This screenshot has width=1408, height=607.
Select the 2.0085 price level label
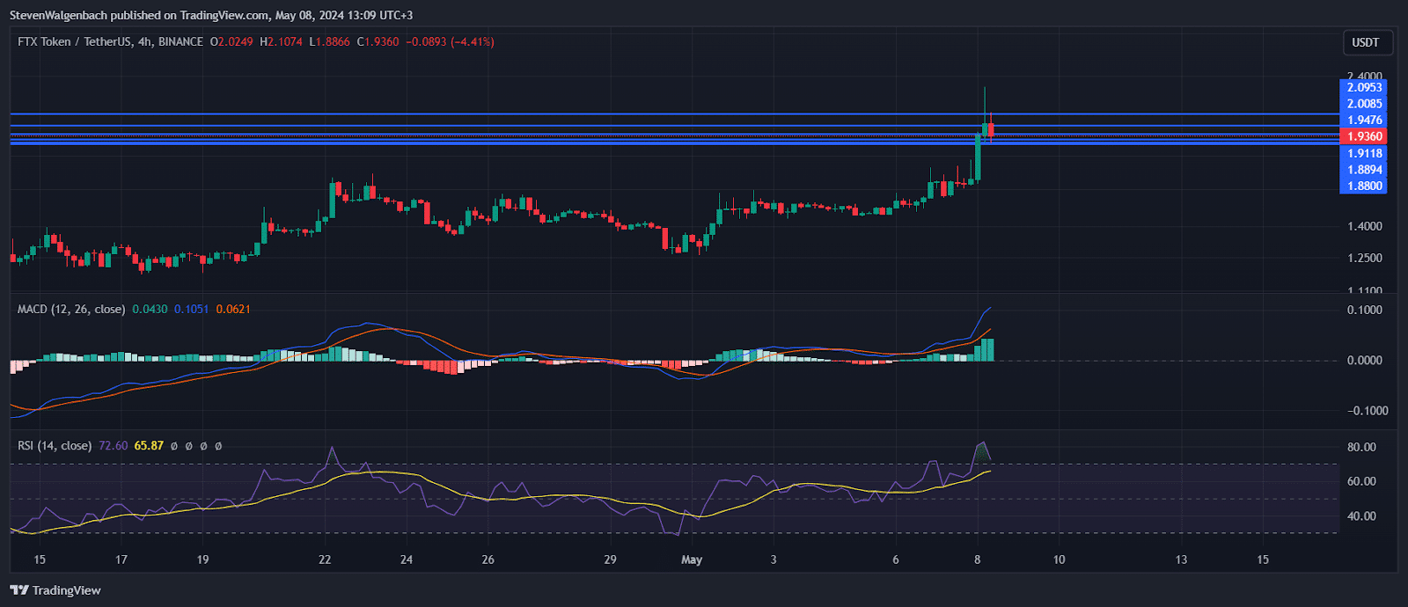1364,104
